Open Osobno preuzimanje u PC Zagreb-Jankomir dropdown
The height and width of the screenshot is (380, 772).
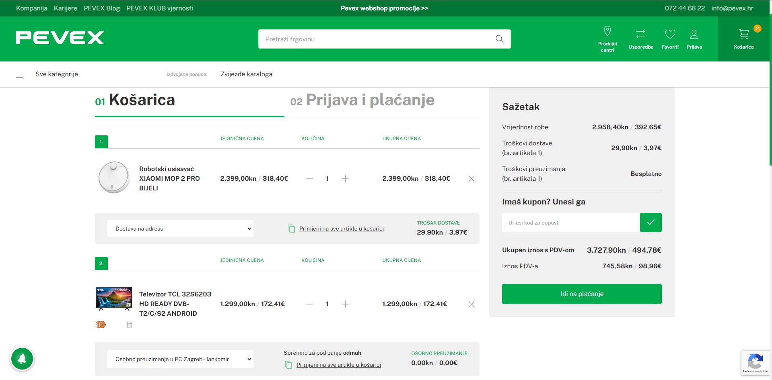point(180,359)
